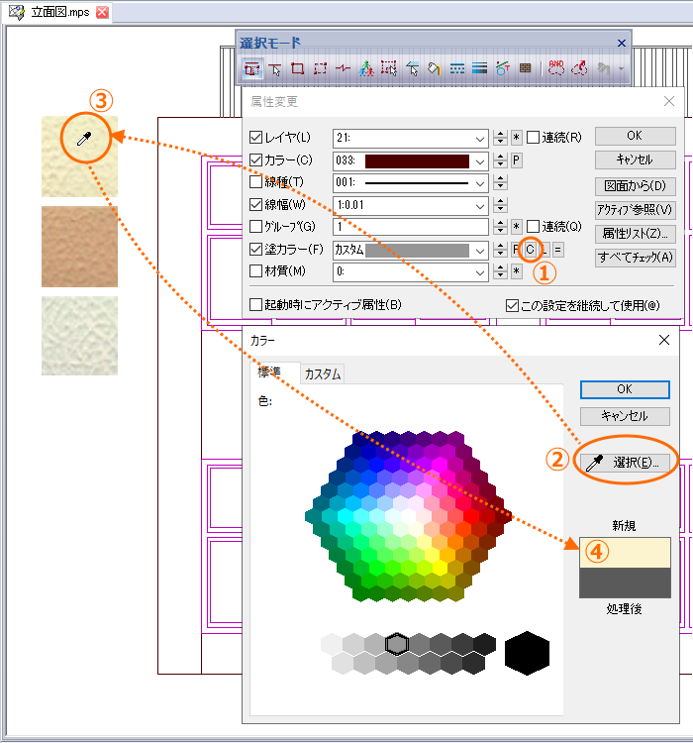Toggle 起動時にアクティブ属性(B) checkbox
Image resolution: width=693 pixels, height=743 pixels.
tap(255, 304)
